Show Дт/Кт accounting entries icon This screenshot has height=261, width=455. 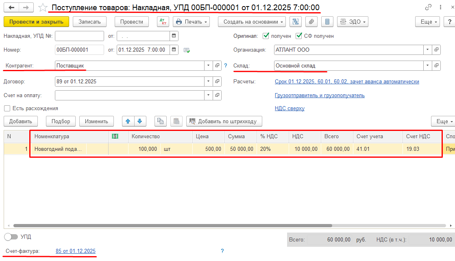click(163, 22)
